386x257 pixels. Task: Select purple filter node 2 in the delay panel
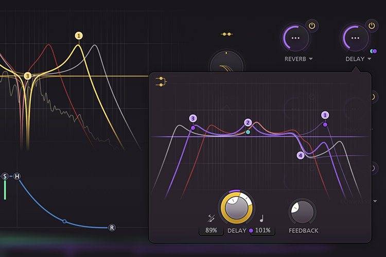pos(248,122)
